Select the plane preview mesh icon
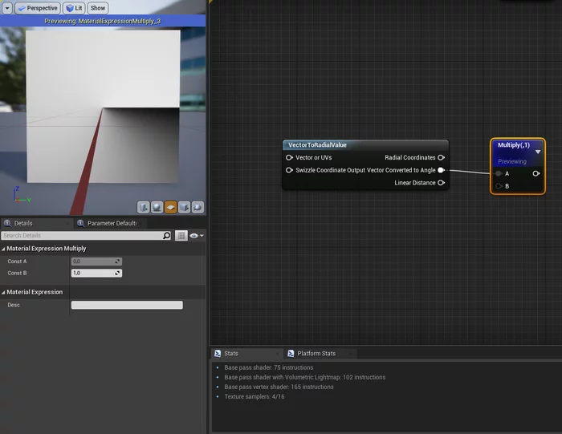562x434 pixels. (x=170, y=207)
